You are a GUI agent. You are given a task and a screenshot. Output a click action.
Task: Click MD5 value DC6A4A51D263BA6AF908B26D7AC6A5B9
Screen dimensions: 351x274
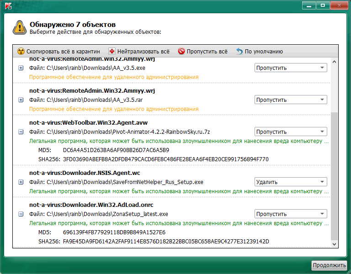coord(116,150)
